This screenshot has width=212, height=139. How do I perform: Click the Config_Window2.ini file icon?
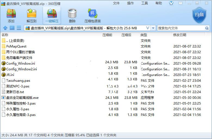(3, 69)
